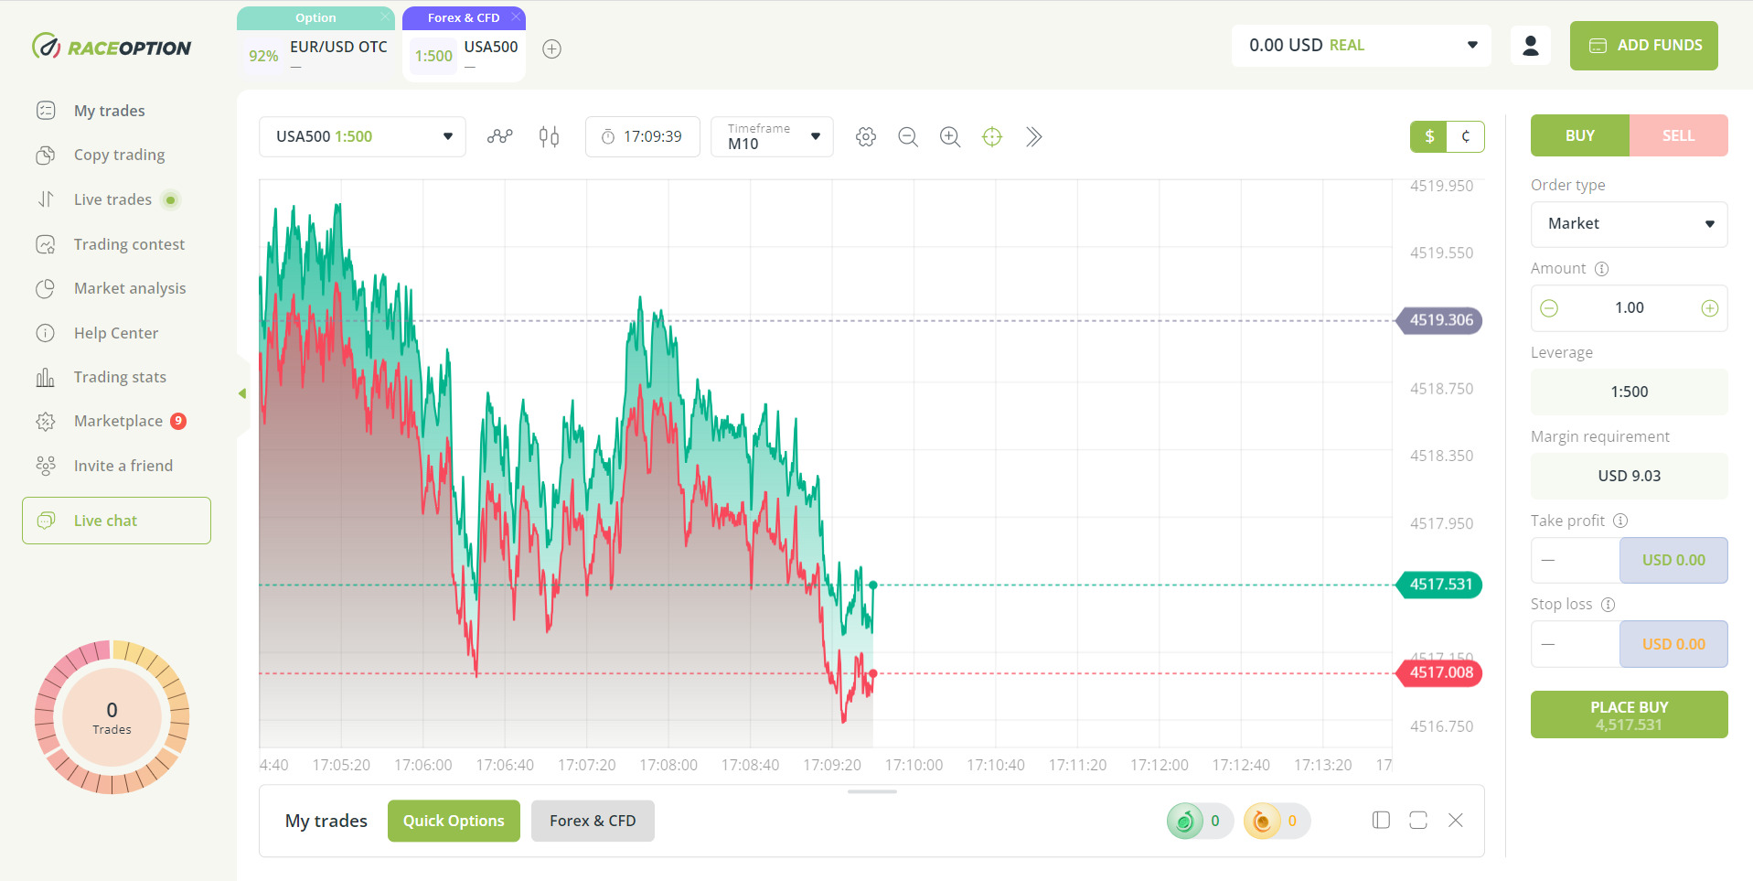Image resolution: width=1753 pixels, height=881 pixels.
Task: Open the Order type Market dropdown
Action: click(1630, 224)
